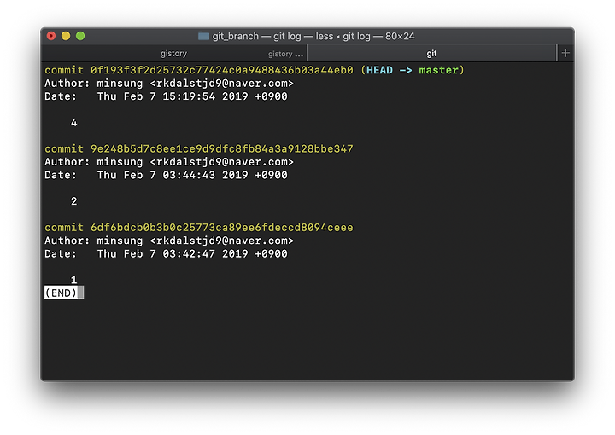Click the 'master' branch name
Image resolution: width=615 pixels, height=435 pixels.
(x=438, y=70)
